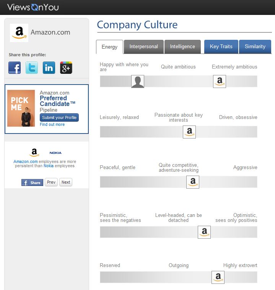
Task: Select the Key Traits tab
Action: (x=221, y=47)
